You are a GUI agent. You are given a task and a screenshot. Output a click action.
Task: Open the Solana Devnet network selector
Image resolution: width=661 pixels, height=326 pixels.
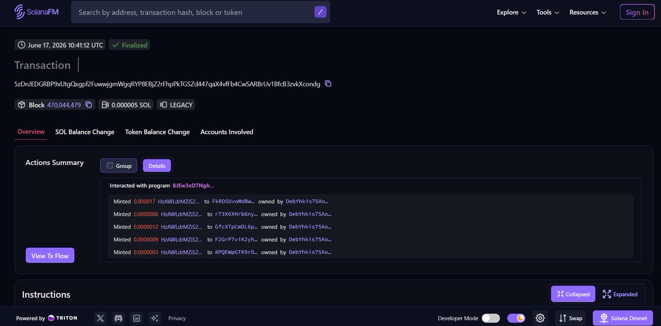[623, 318]
